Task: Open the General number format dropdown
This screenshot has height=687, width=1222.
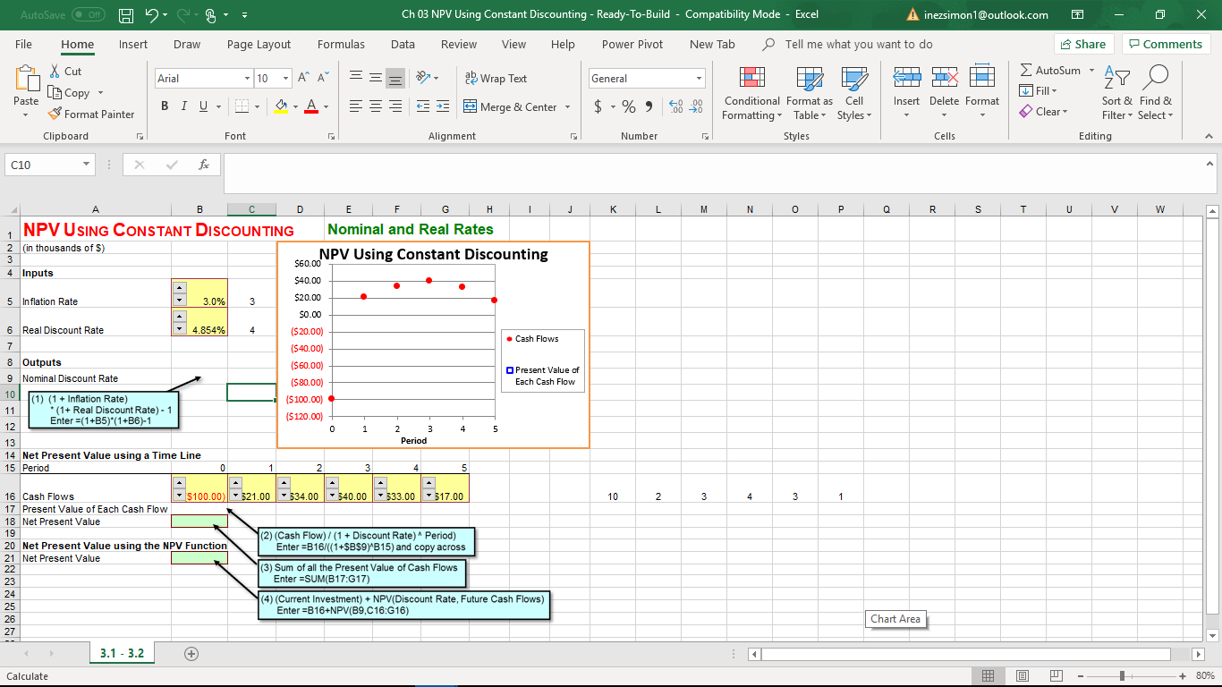Action: (699, 78)
